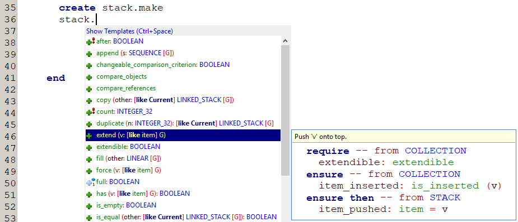Click the attribute icon beside 'count: INTEGER_32'
This screenshot has width=518, height=222.
(90, 112)
